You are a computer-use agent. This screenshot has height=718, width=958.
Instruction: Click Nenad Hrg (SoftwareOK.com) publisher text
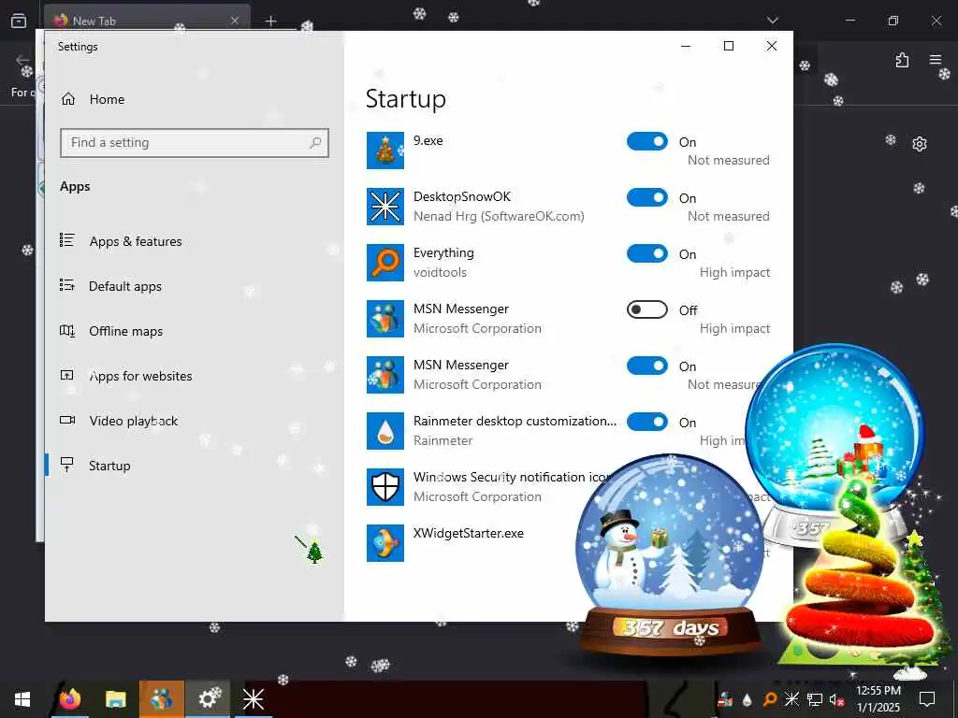click(x=499, y=216)
